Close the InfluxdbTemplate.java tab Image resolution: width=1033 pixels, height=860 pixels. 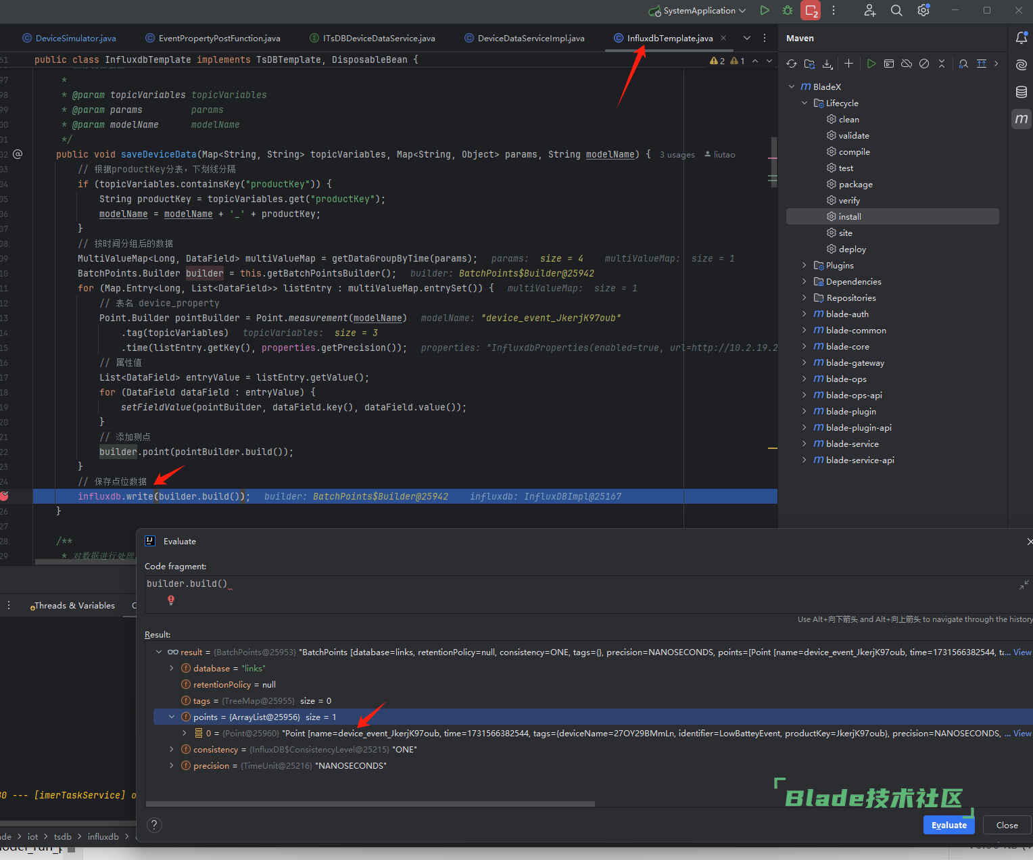(723, 38)
